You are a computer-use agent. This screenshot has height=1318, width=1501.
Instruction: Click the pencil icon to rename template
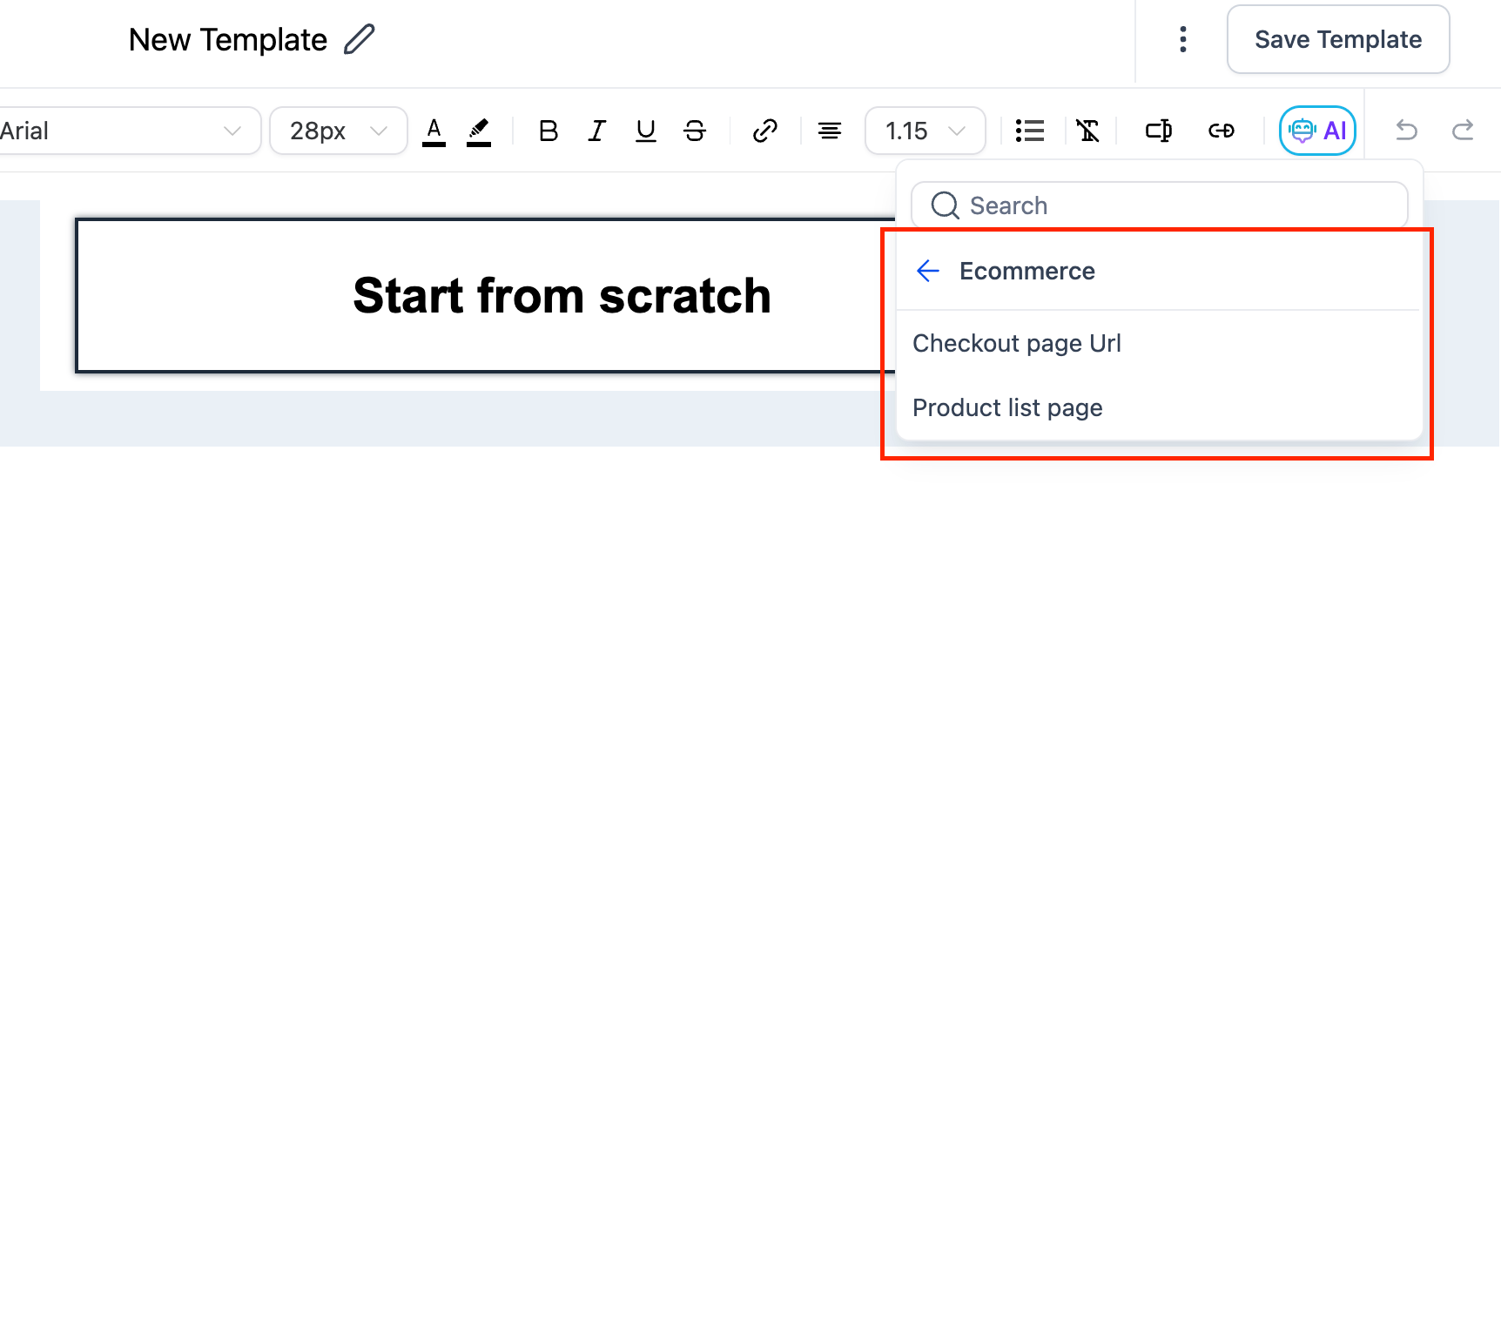359,40
